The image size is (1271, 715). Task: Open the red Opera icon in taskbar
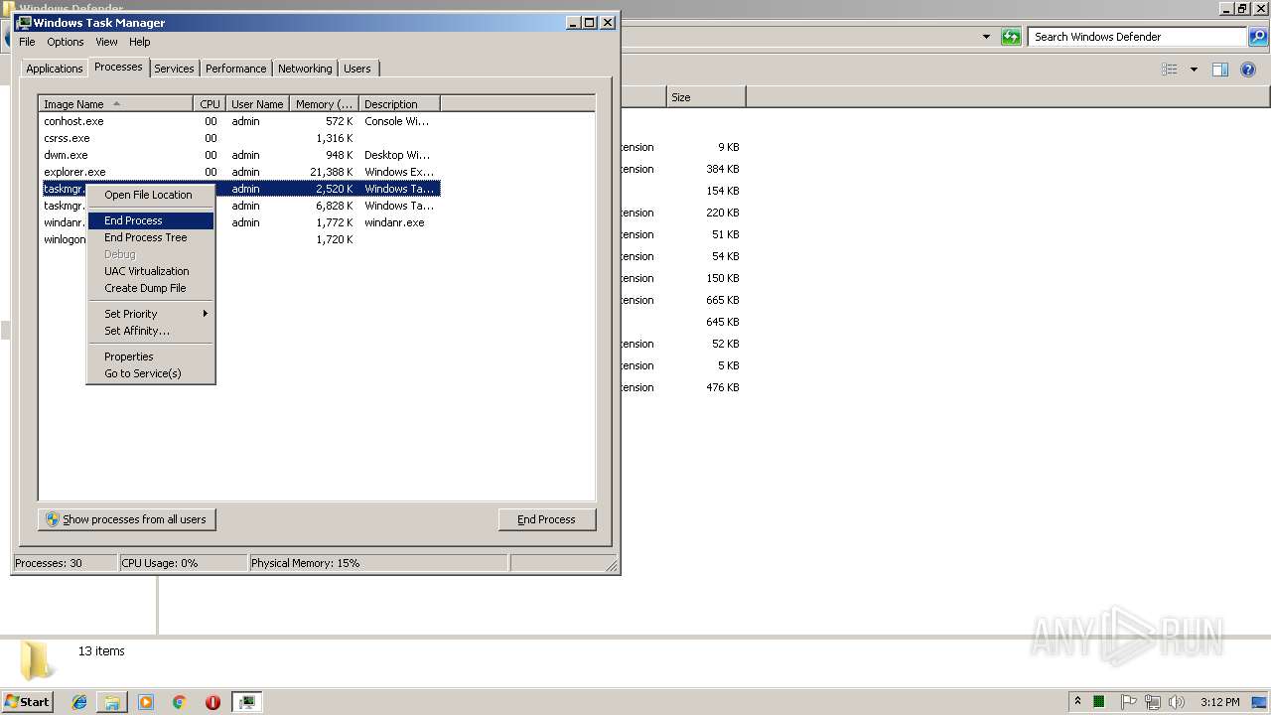(212, 702)
